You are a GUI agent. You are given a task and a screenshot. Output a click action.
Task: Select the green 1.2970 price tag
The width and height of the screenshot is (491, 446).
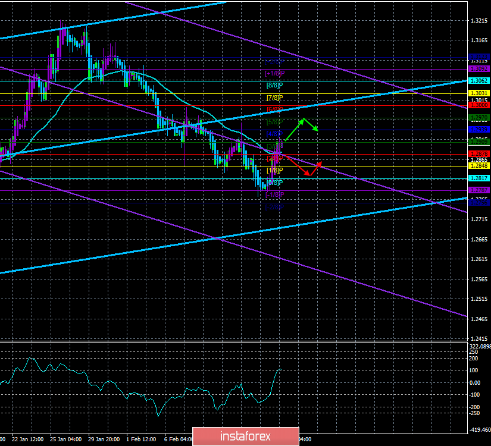(x=479, y=118)
